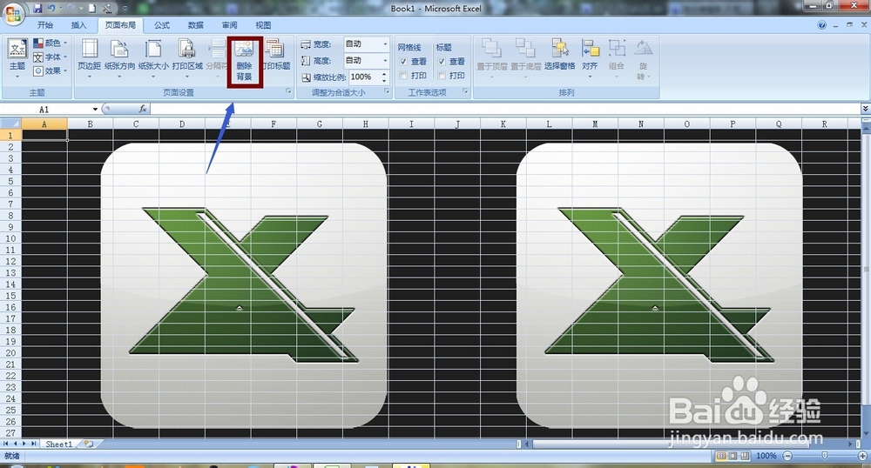This screenshot has height=468, width=871.
Task: Click the formula bar input area
Action: point(505,110)
